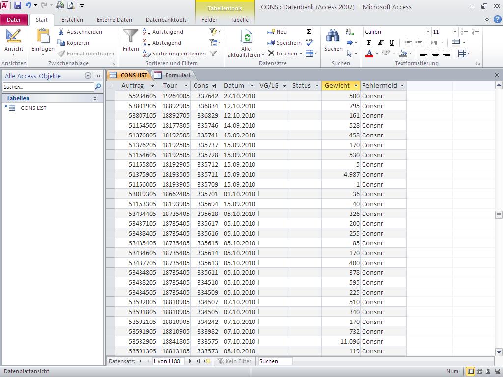Viewport: 503px width, 377px height.
Task: Open the Gewicht column filter dropdown
Action: coord(356,86)
